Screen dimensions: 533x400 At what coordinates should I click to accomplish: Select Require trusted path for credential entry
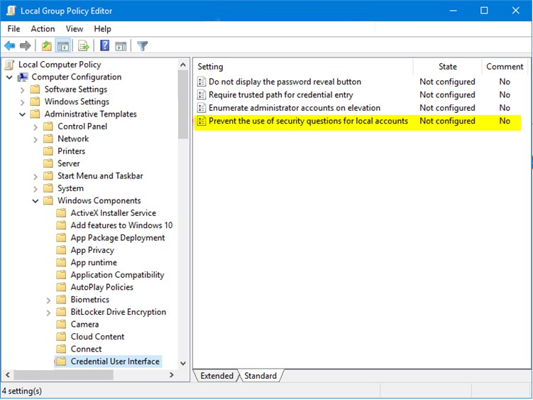[x=281, y=94]
